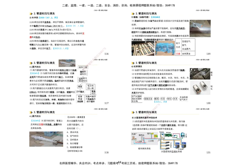The height and width of the screenshot is (168, 237).
Task: Click the subheading 8) 大管道闭式循环冲洗技术
Action: [144, 118]
